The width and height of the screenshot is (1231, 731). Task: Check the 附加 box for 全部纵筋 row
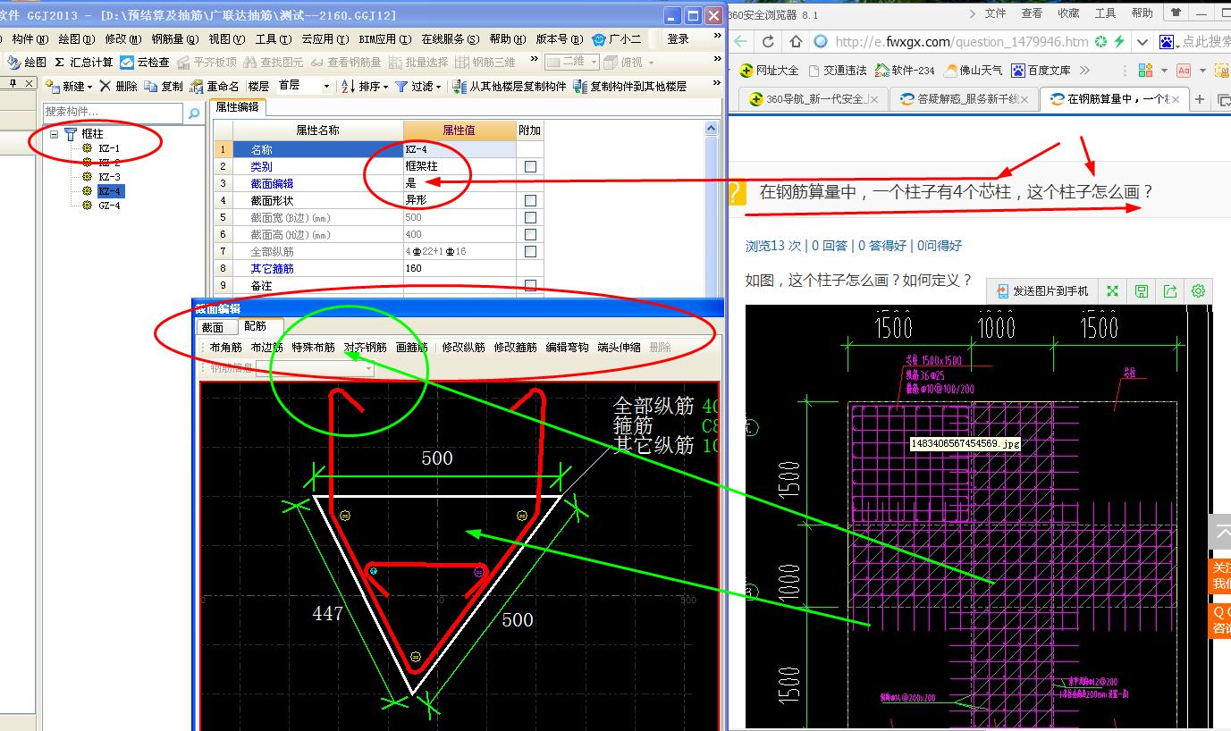pos(530,252)
